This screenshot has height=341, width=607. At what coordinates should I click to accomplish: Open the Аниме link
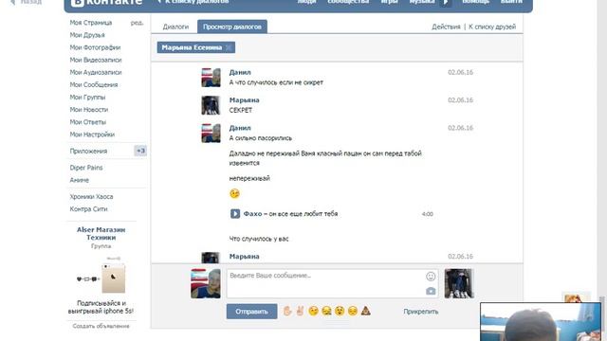(80, 180)
